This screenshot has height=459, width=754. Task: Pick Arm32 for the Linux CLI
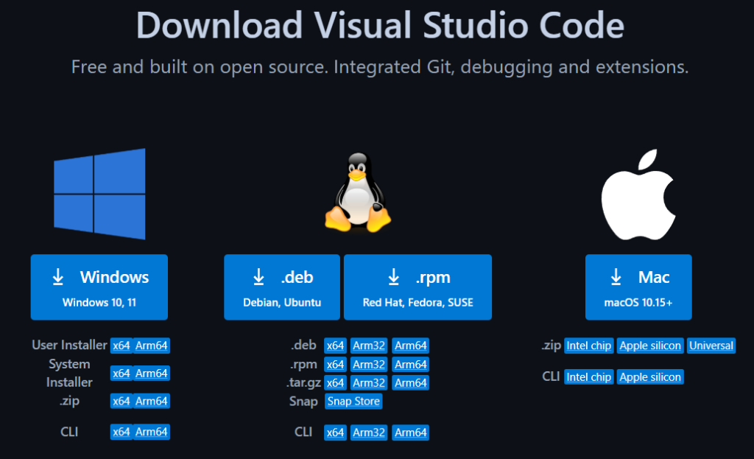click(369, 432)
